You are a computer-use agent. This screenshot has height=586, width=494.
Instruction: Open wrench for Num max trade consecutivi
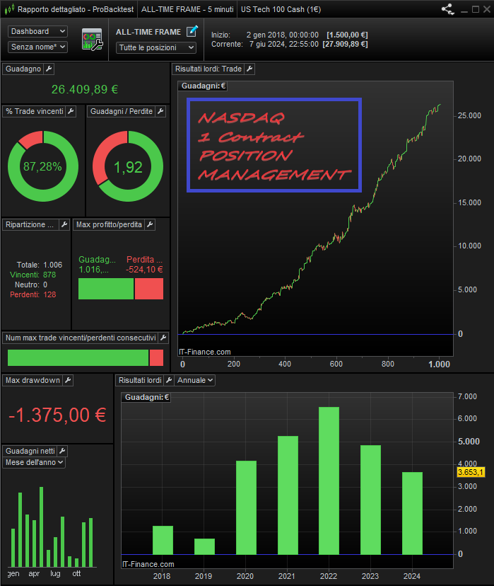click(x=163, y=338)
